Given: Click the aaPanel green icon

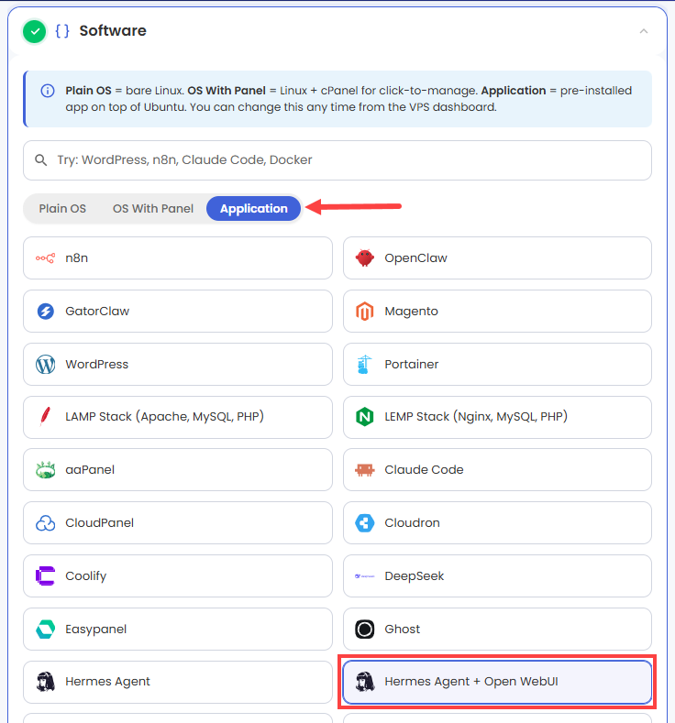Looking at the screenshot, I should (x=45, y=470).
